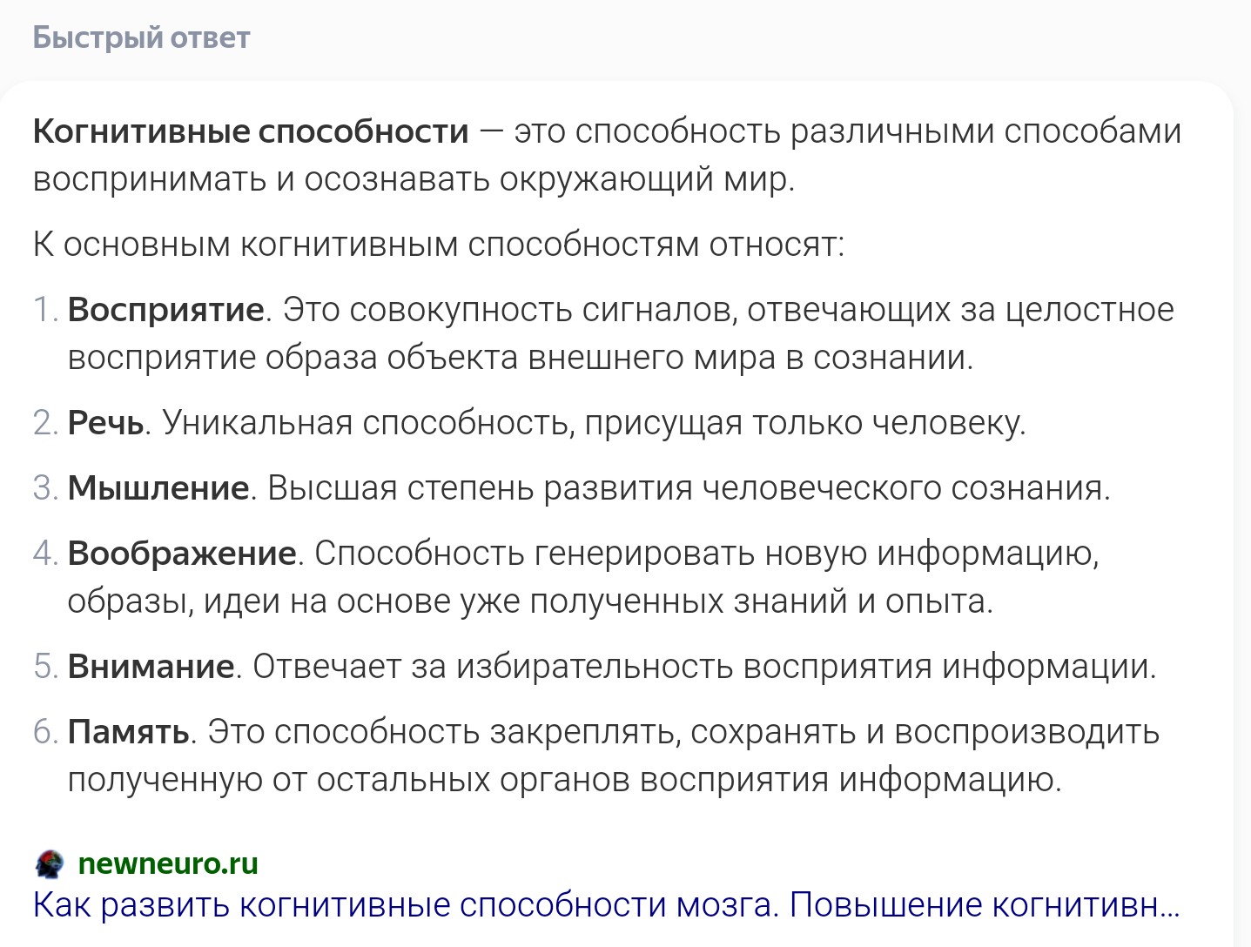Click the text 'Уникальная способность, присущая только человеку'
Viewport: 1251px width, 947px height.
594,423
